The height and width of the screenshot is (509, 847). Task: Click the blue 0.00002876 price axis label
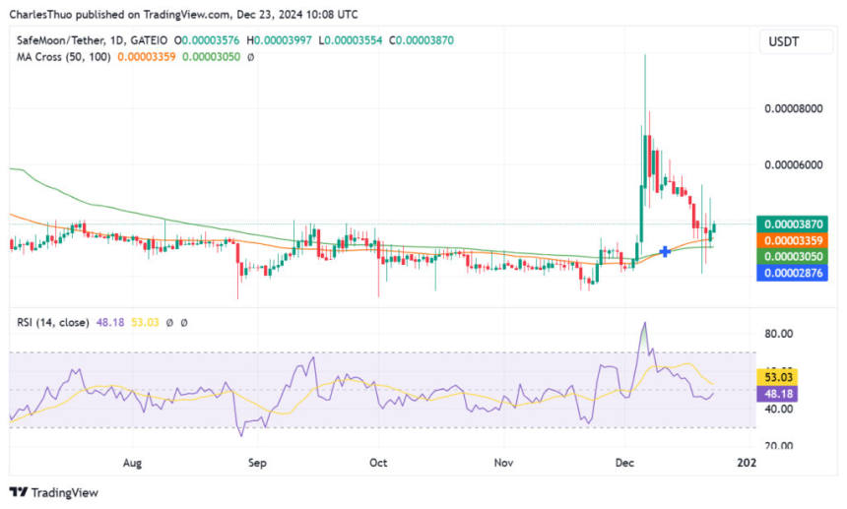click(795, 273)
